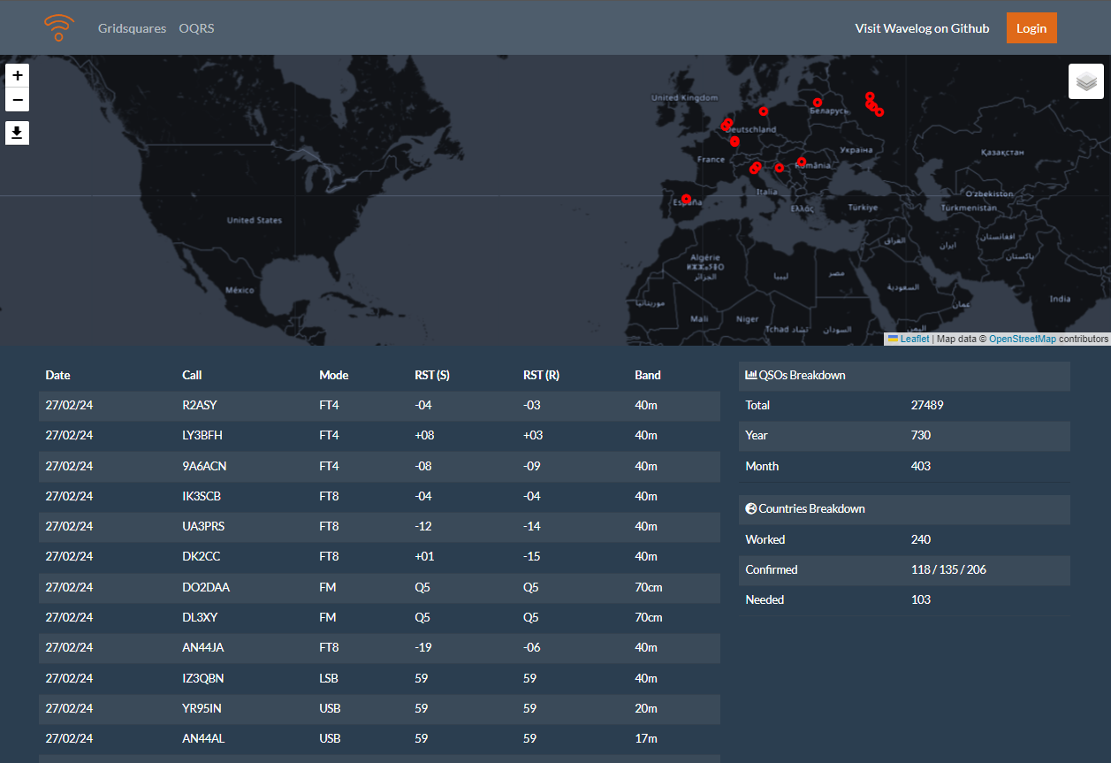
Task: Select callsign YR95IN in the table
Action: [x=202, y=708]
